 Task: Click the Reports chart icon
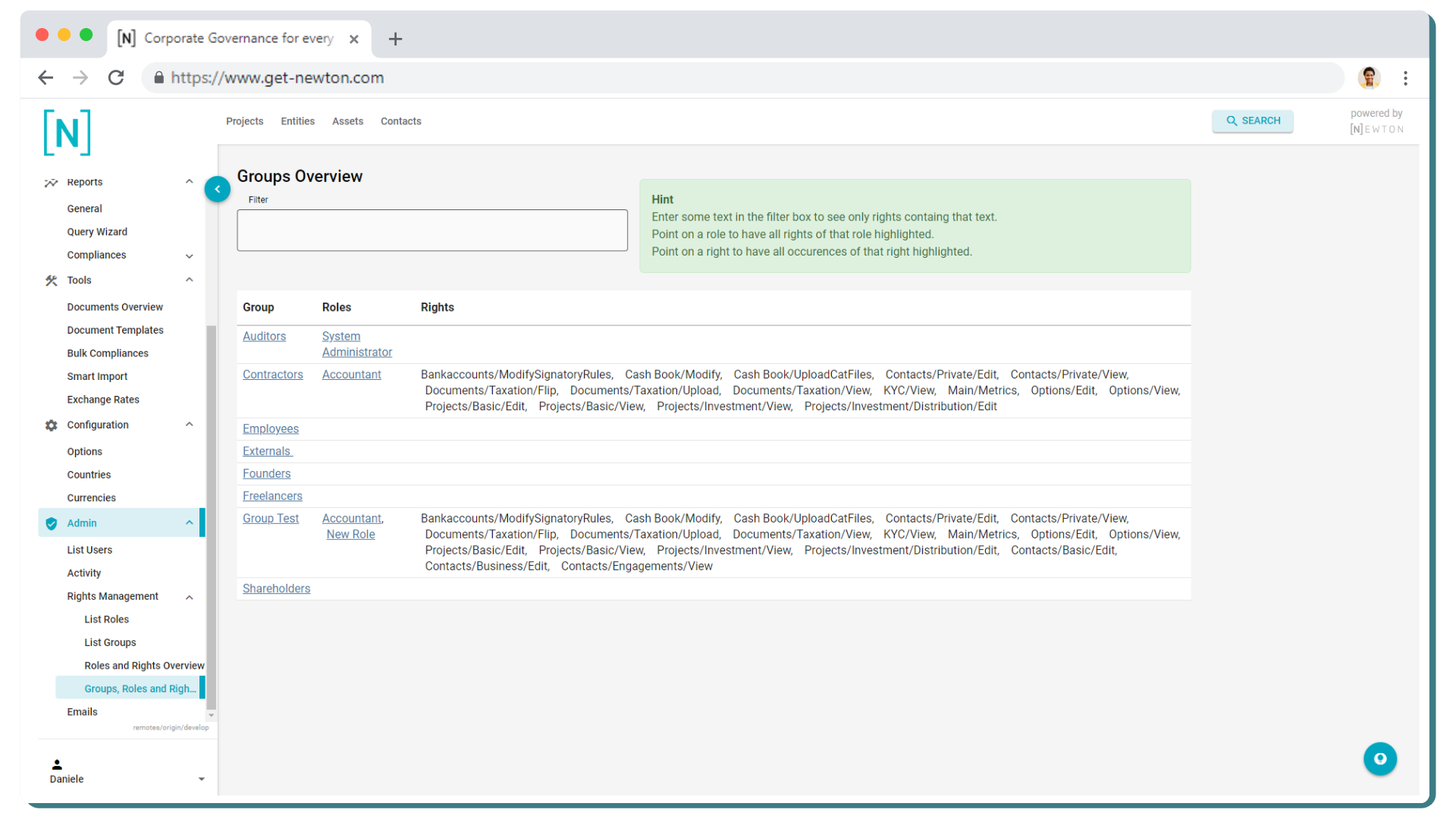click(51, 183)
